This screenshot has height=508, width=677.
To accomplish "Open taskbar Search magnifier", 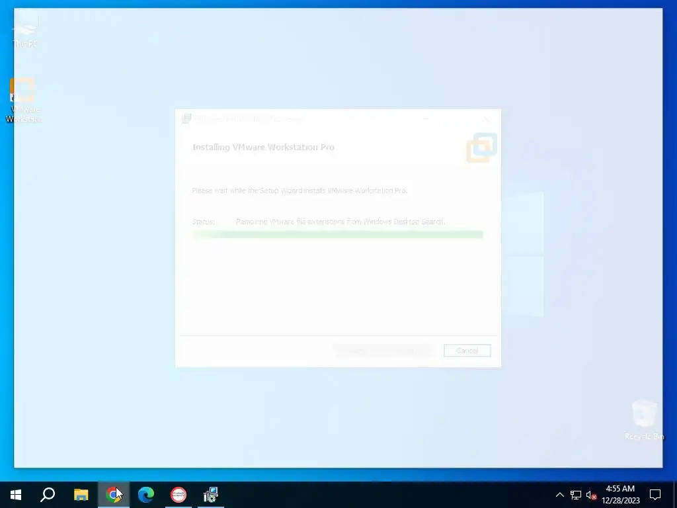I will (48, 495).
